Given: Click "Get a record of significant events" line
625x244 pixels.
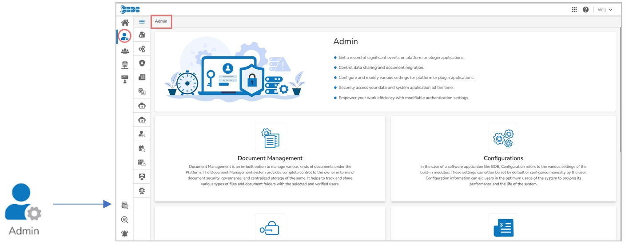Looking at the screenshot, I should (401, 58).
